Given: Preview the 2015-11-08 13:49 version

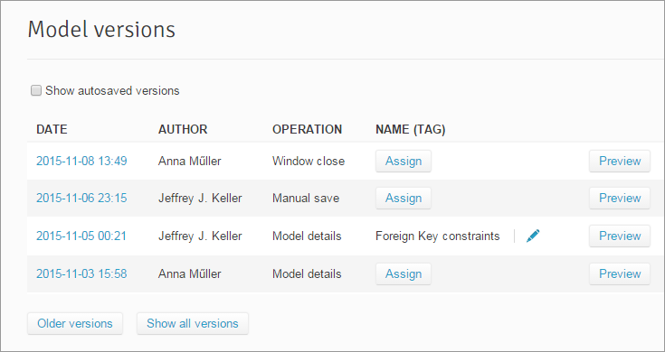Looking at the screenshot, I should pos(620,162).
